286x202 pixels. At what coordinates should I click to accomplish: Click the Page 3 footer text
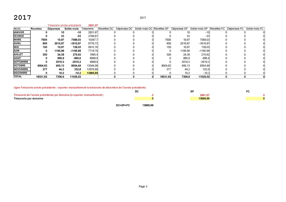point(143,186)
